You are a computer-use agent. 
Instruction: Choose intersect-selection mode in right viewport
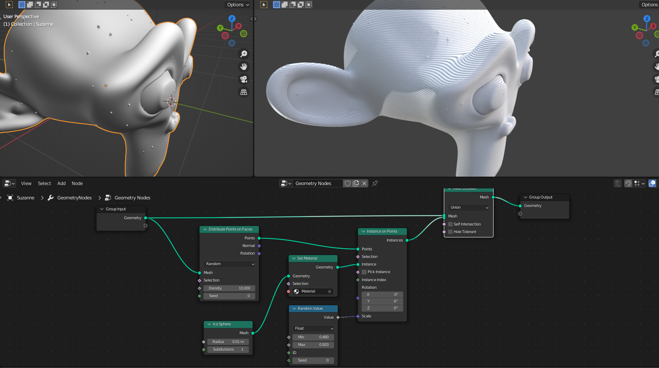coord(309,5)
